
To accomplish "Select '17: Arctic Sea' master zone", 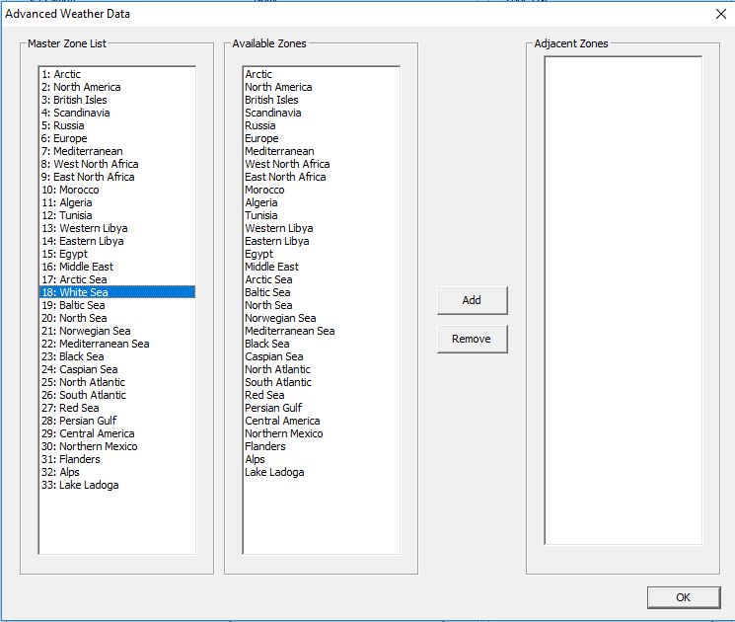I will tap(117, 279).
